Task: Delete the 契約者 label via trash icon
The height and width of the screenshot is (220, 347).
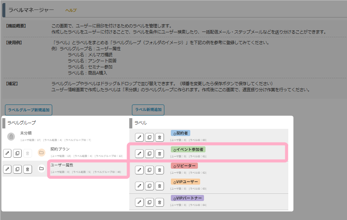Action: 159,137
